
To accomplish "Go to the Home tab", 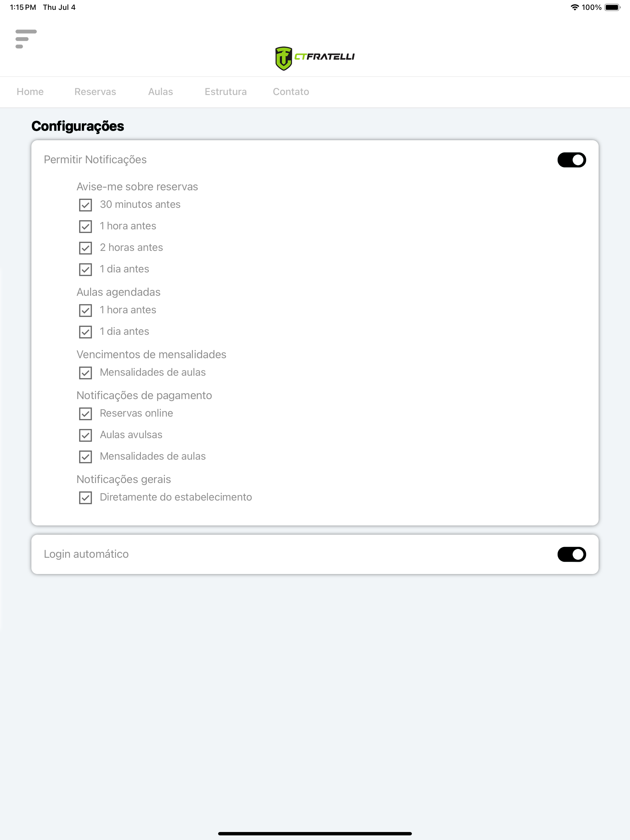I will pyautogui.click(x=30, y=92).
